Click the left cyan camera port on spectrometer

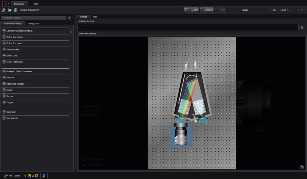tap(181, 120)
